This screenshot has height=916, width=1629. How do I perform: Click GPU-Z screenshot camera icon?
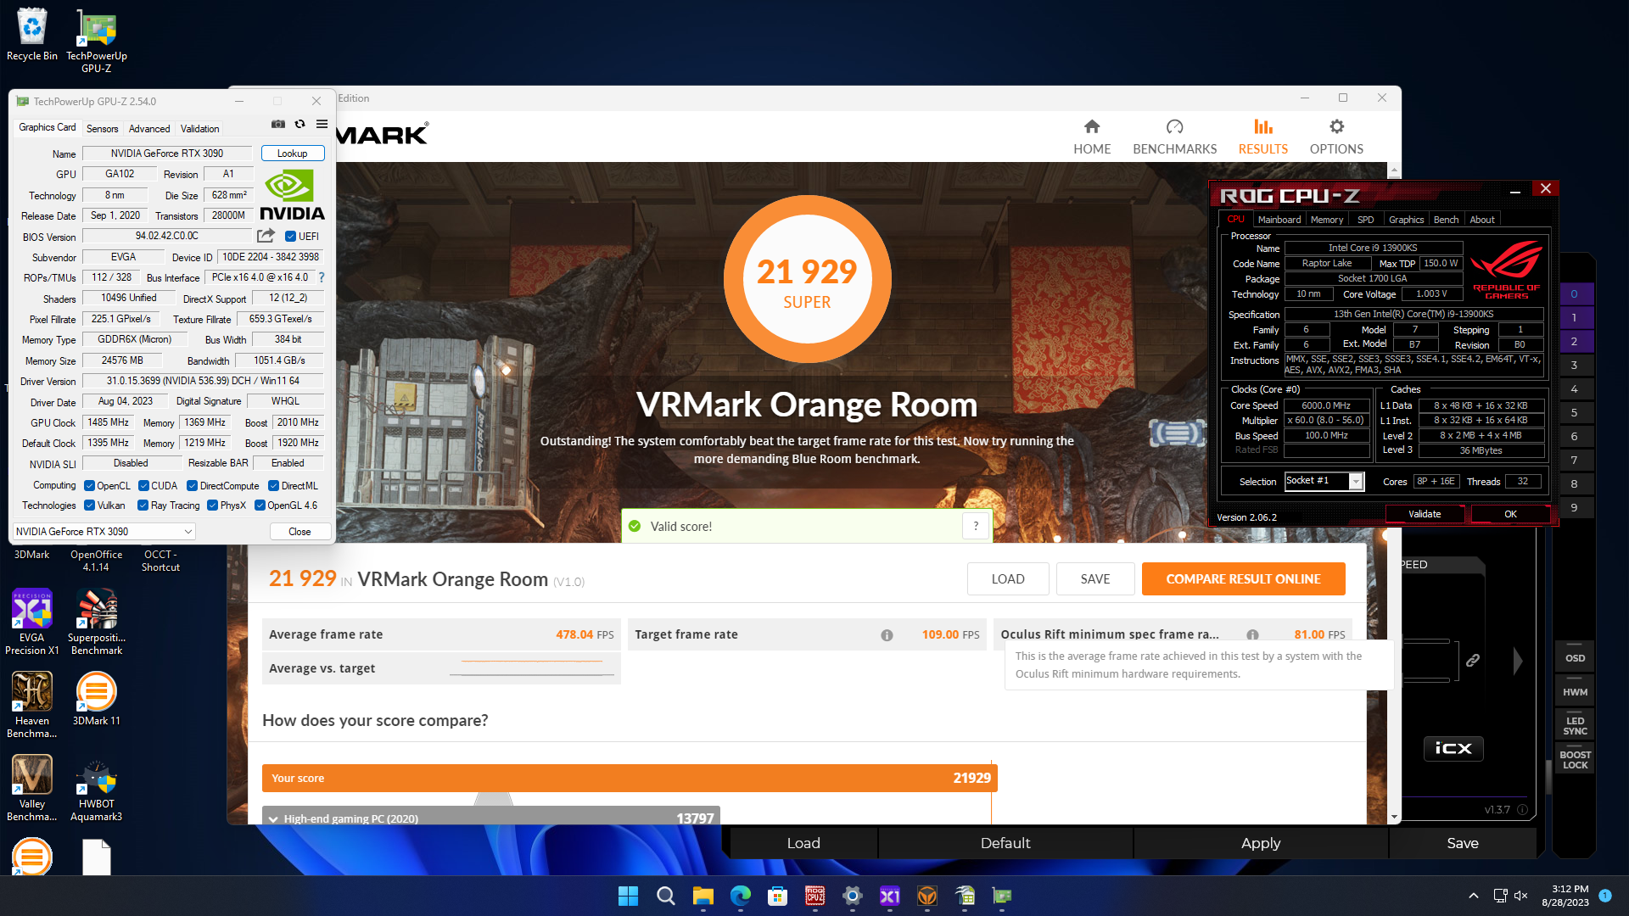(277, 124)
